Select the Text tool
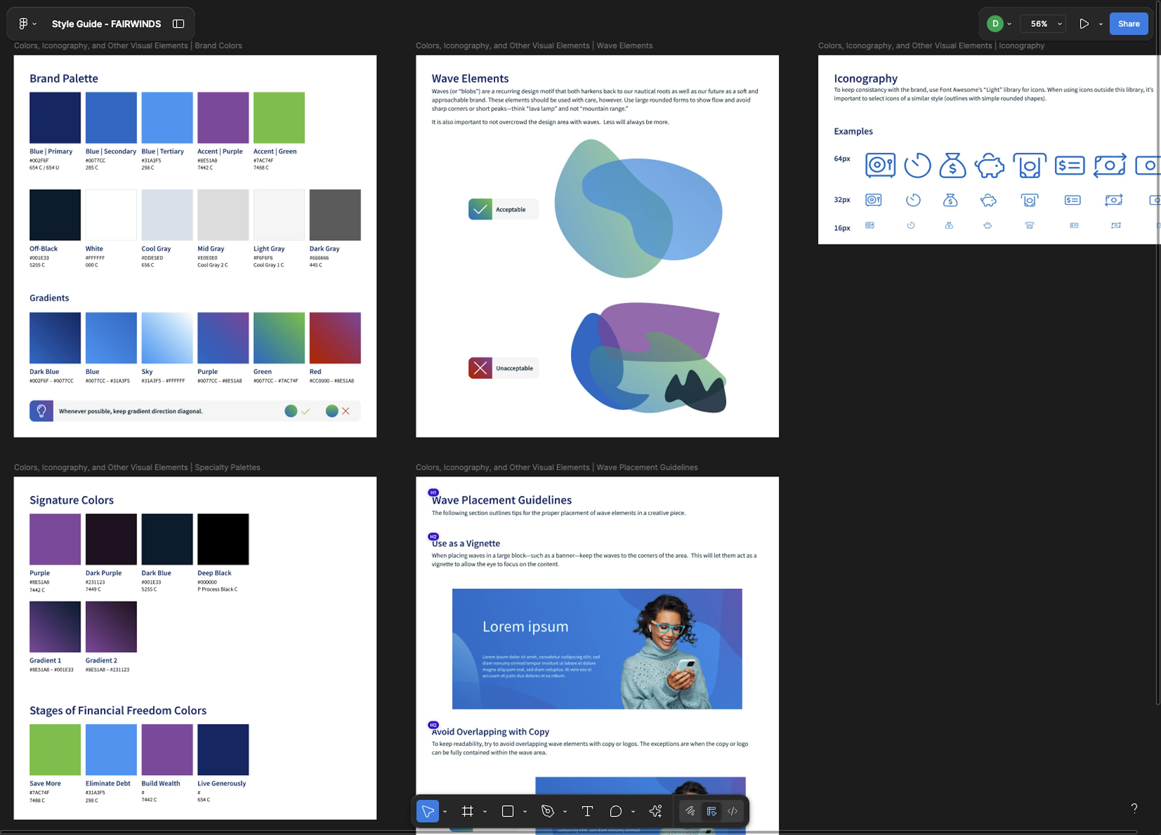 click(x=587, y=811)
